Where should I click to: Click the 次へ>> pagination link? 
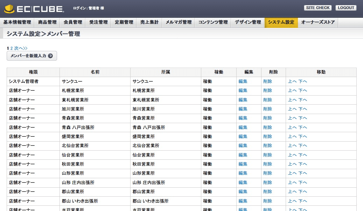point(21,48)
